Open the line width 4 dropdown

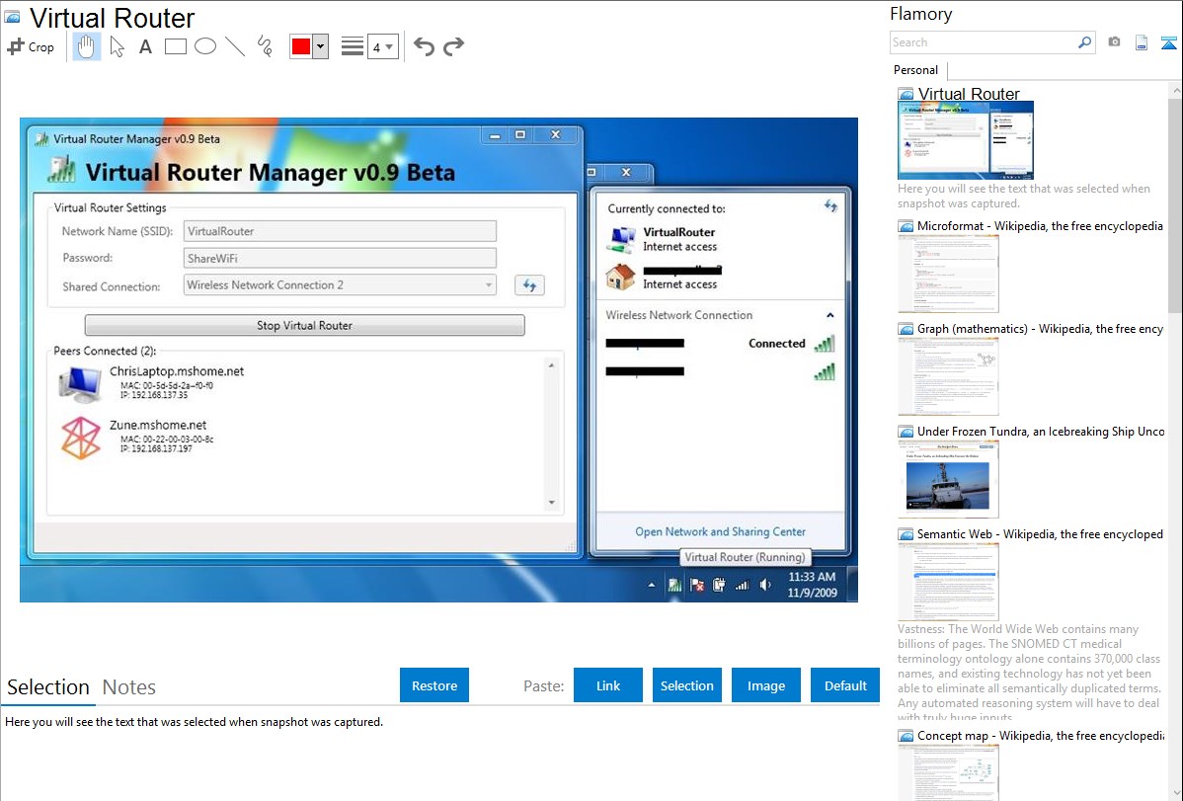point(383,46)
